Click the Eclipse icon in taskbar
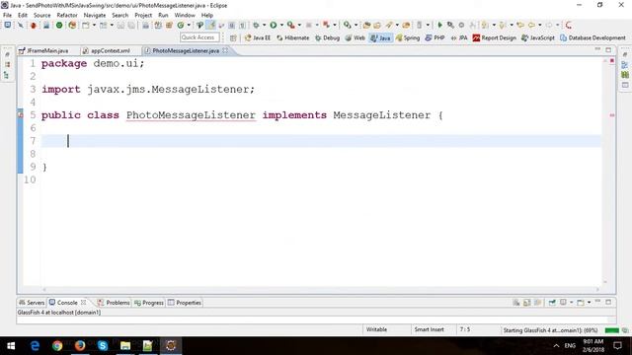Screen dimensions: 632x355 pos(171,345)
